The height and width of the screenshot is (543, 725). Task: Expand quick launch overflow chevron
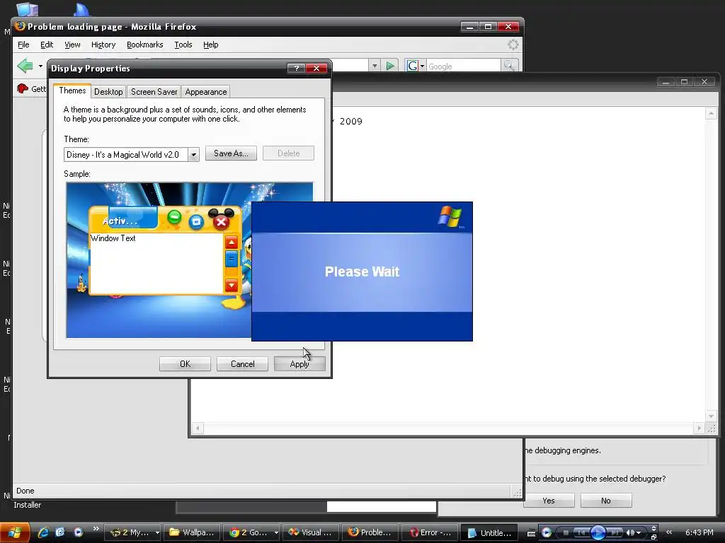click(x=96, y=529)
